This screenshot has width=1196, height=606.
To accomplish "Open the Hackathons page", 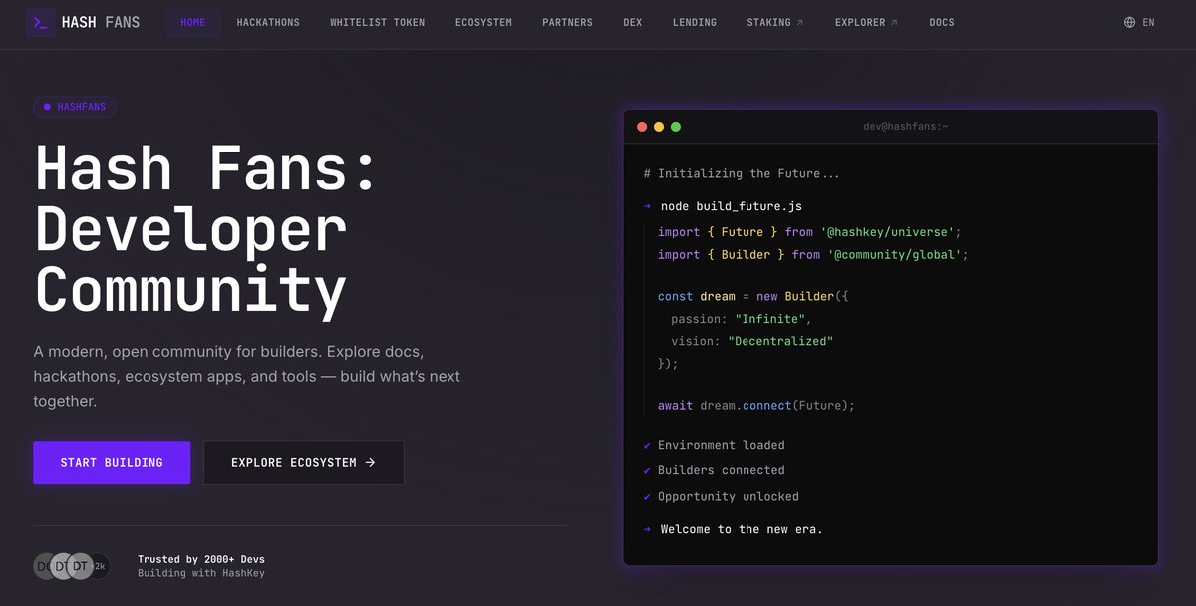I will [x=268, y=22].
